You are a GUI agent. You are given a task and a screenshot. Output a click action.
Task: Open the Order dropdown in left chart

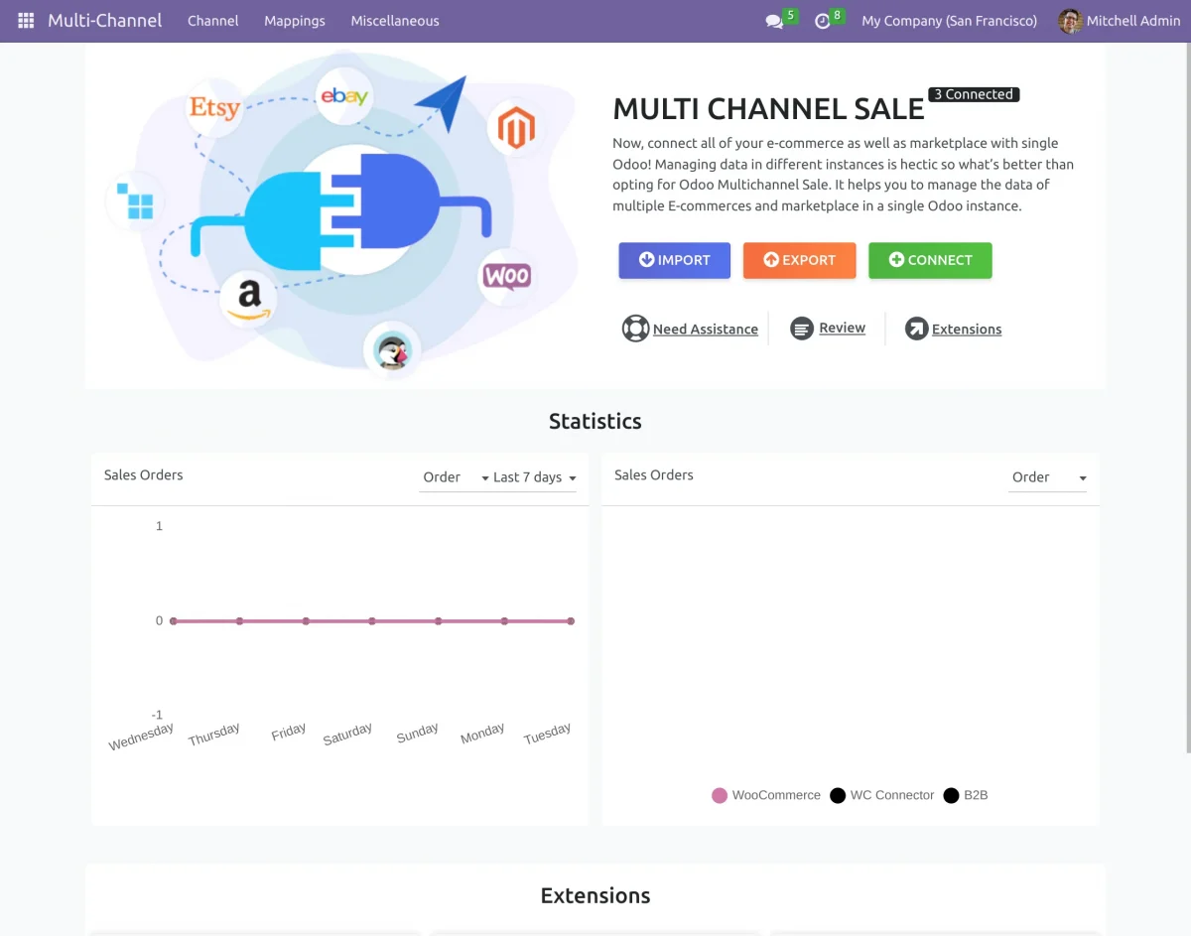click(443, 477)
